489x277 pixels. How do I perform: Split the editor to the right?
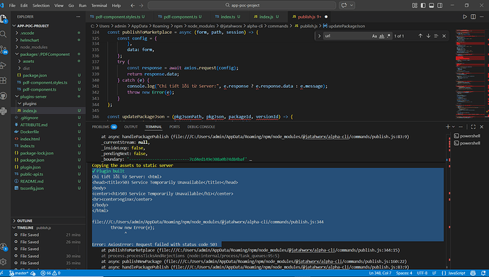pos(473,16)
